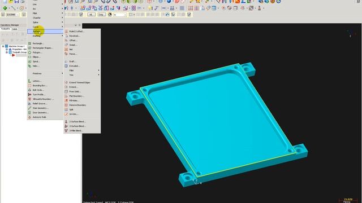The width and height of the screenshot is (362, 203).
Task: Open the Line submenu
Action: coord(45,4)
